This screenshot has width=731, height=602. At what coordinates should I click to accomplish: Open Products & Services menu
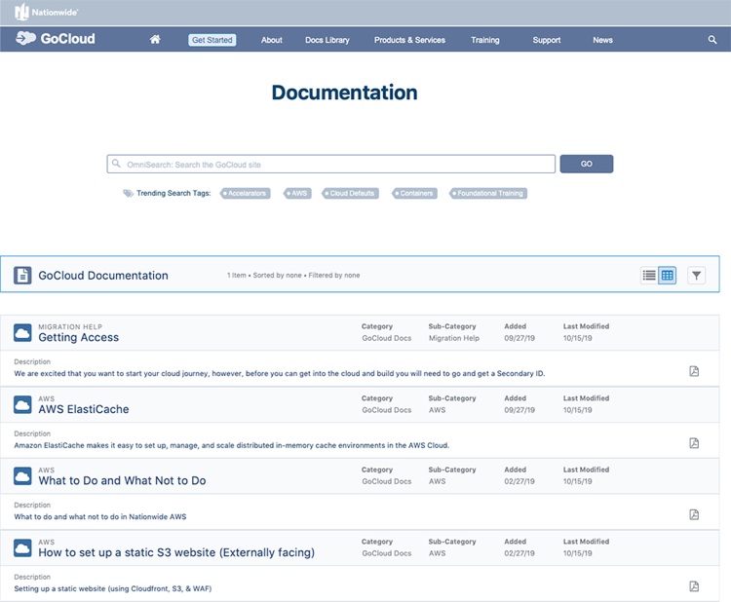[409, 40]
